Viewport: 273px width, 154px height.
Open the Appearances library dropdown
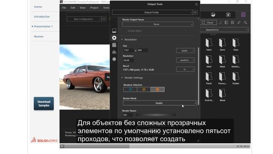point(224,30)
